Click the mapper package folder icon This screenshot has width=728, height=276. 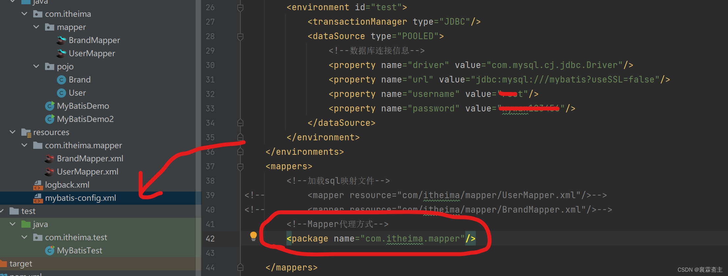(x=49, y=27)
